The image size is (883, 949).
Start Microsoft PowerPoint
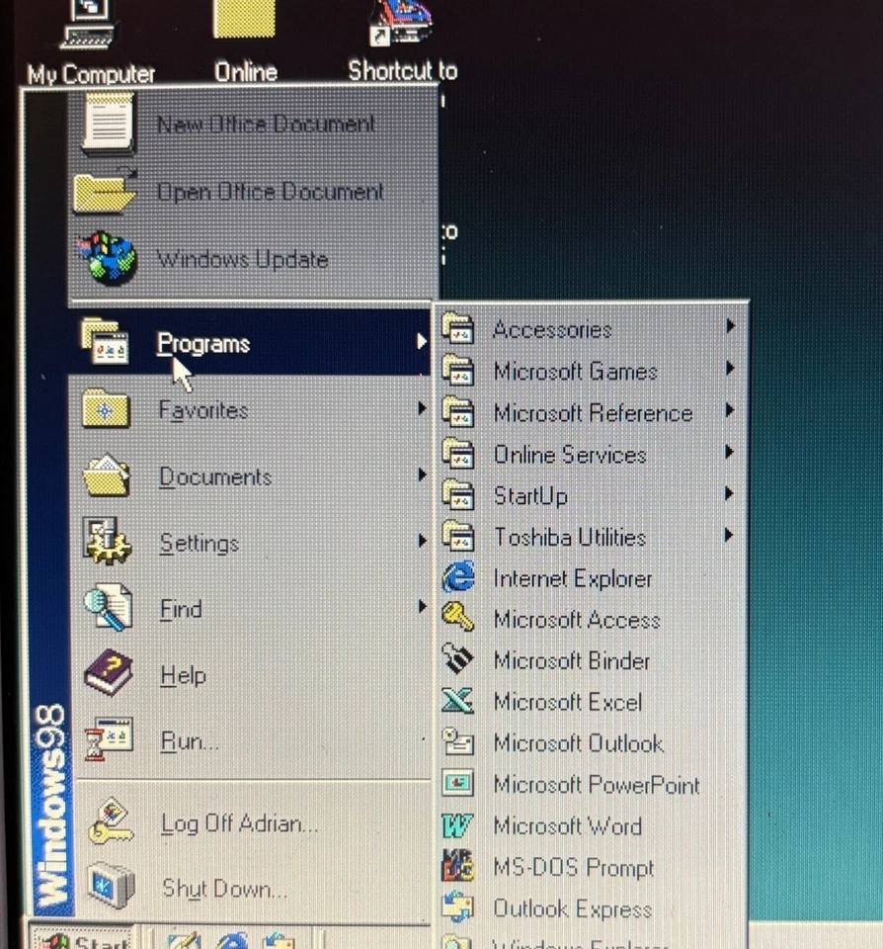click(594, 785)
